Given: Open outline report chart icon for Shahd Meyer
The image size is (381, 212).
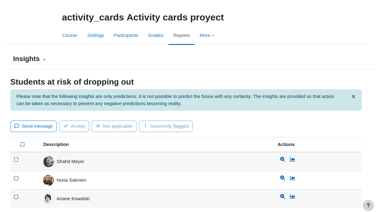Looking at the screenshot, I should [292, 159].
